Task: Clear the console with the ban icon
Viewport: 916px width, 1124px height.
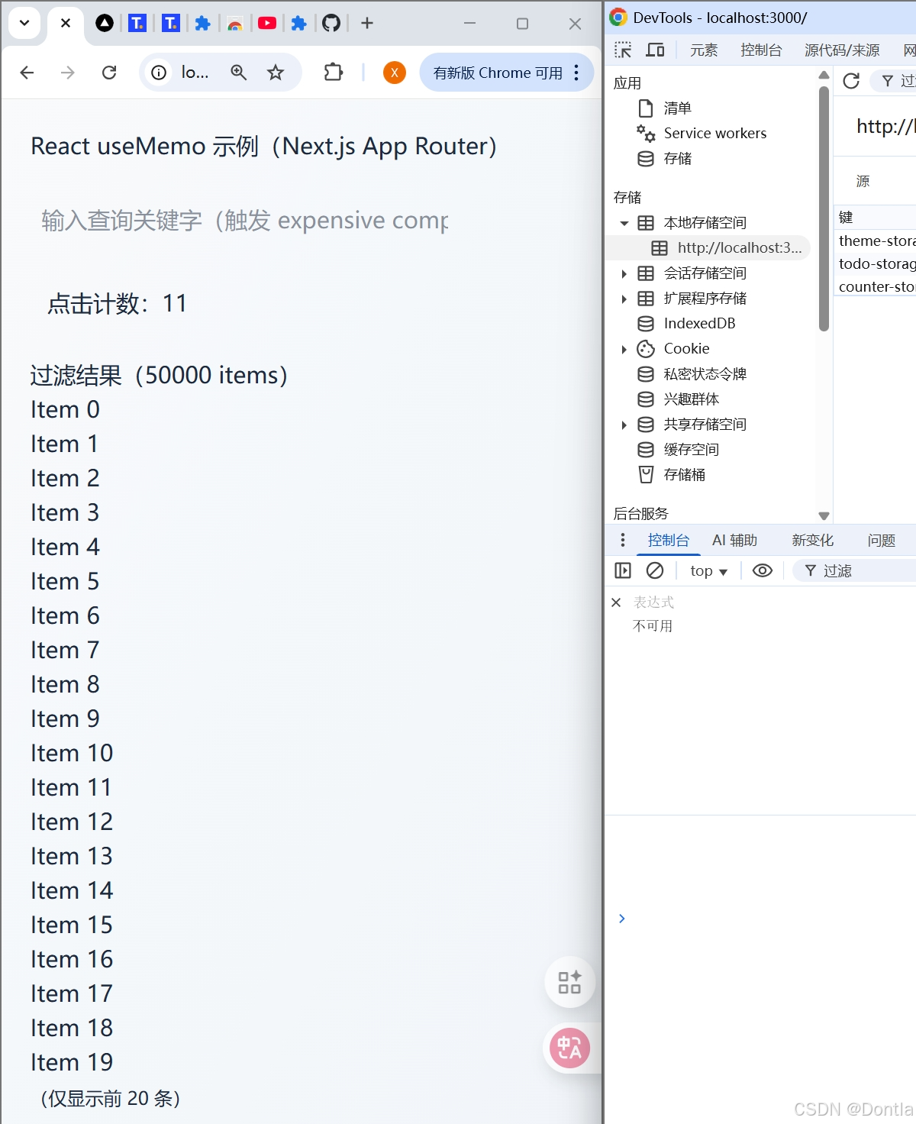Action: coord(655,571)
